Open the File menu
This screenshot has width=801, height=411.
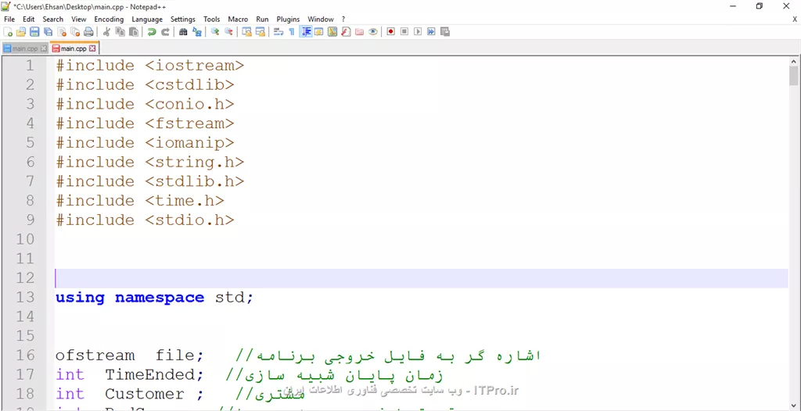pyautogui.click(x=9, y=20)
